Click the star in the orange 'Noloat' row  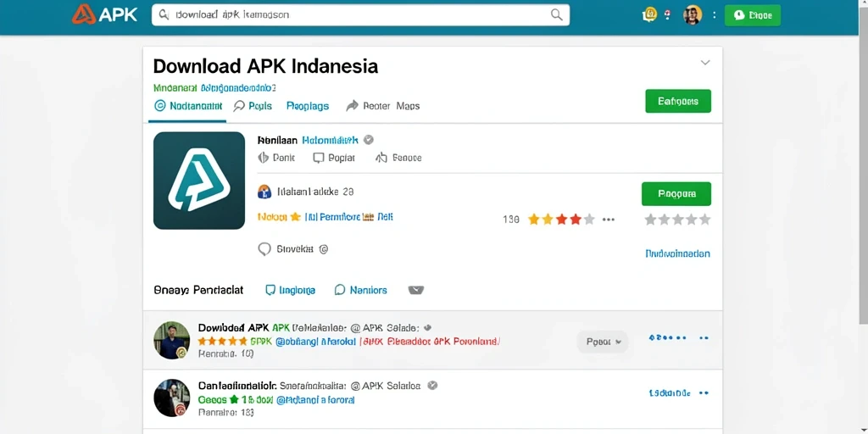click(x=295, y=217)
